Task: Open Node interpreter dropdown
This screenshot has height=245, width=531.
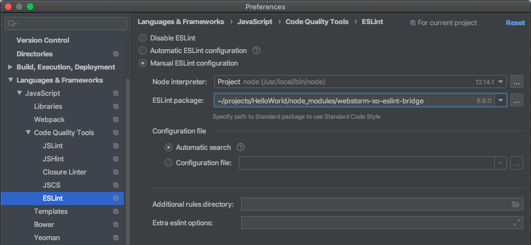Action: tap(501, 82)
